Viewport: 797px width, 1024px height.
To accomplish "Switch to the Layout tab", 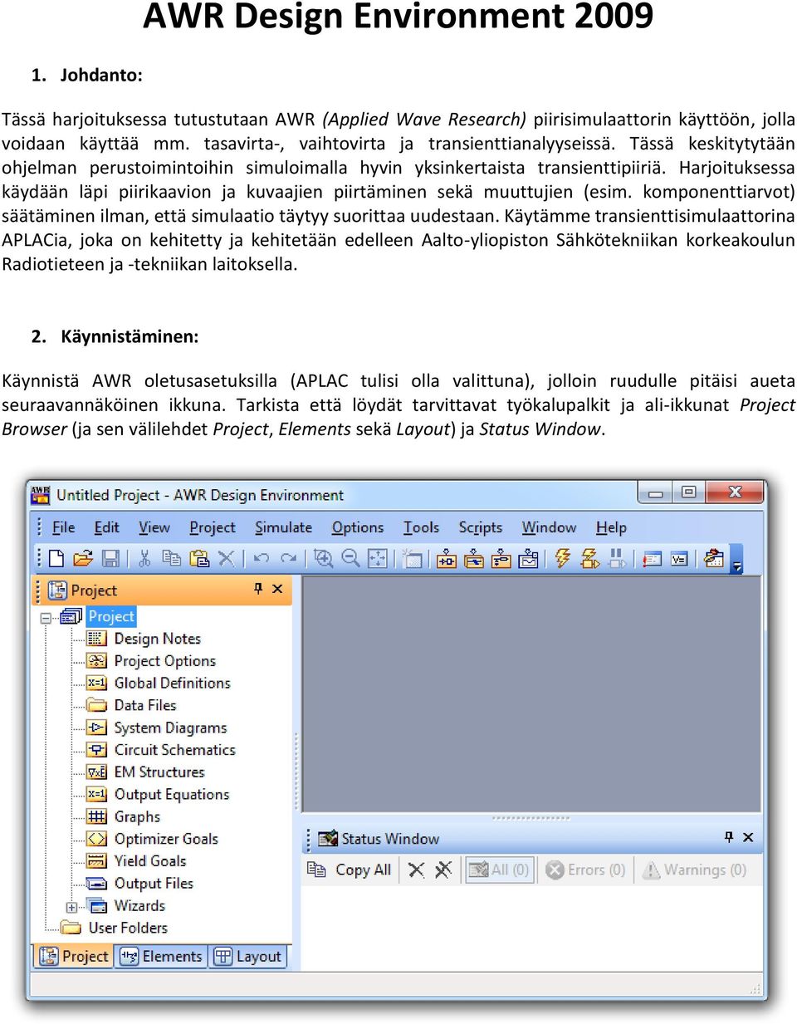I will click(248, 957).
